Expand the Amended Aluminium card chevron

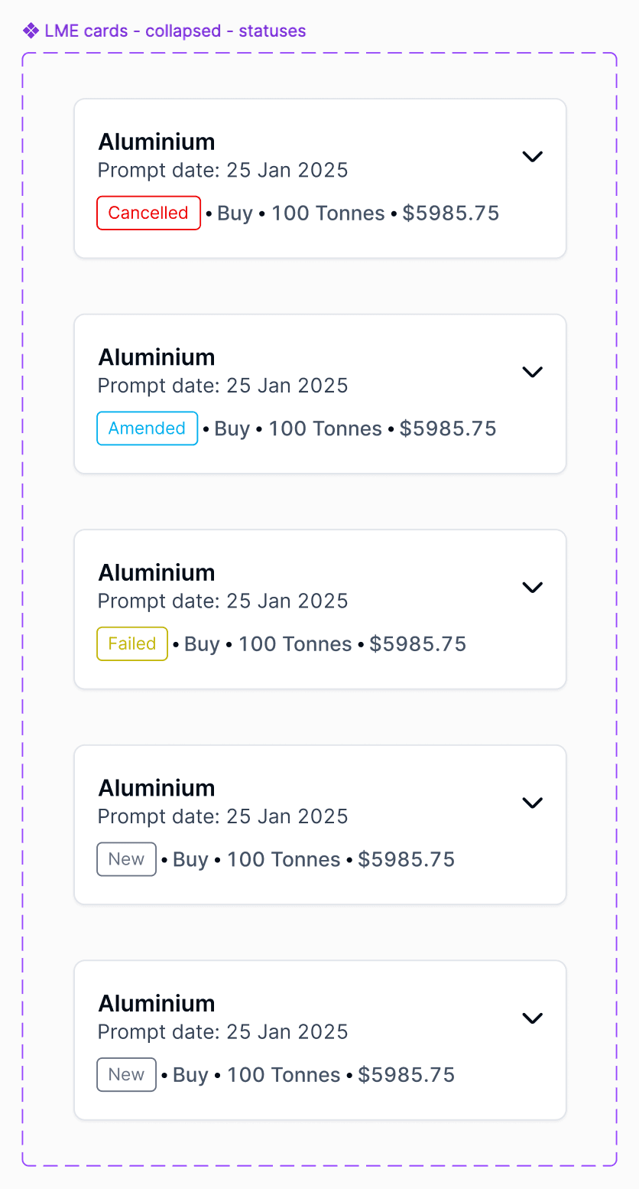tap(532, 372)
